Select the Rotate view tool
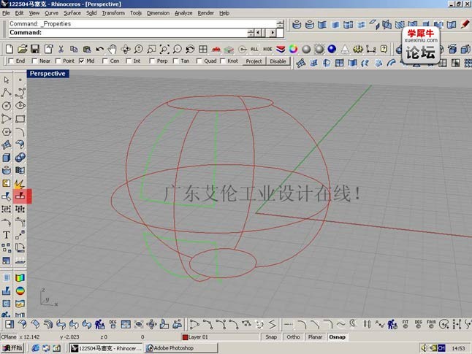This screenshot has width=472, height=354. coord(126,49)
